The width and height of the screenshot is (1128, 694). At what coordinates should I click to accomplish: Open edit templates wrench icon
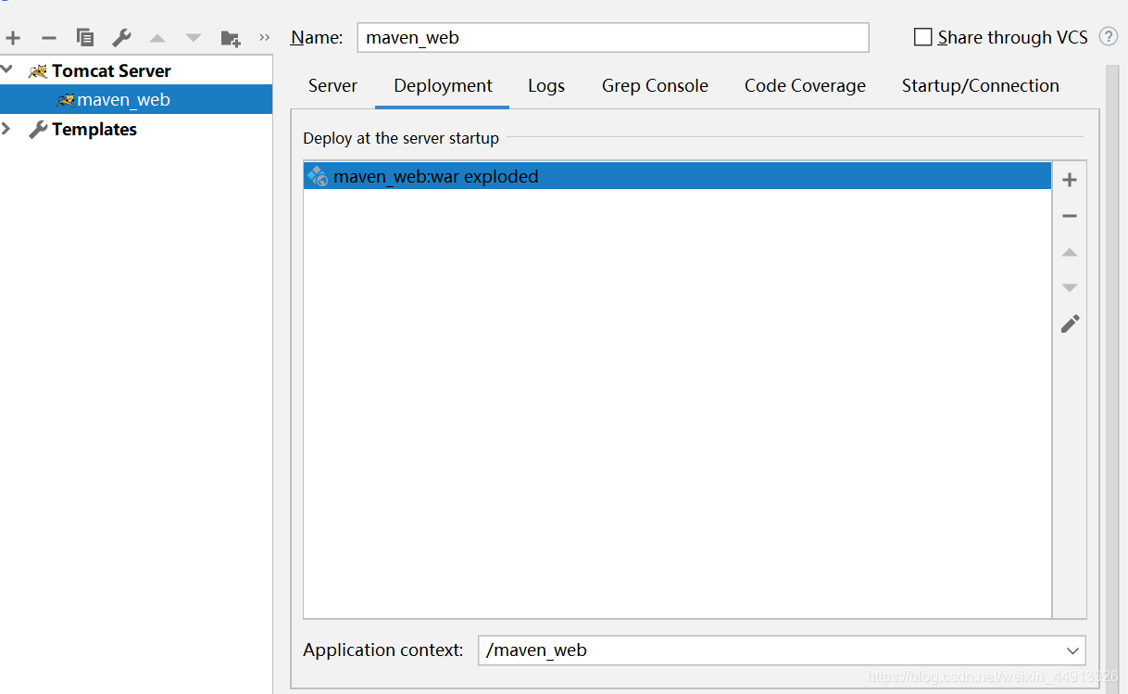point(121,38)
